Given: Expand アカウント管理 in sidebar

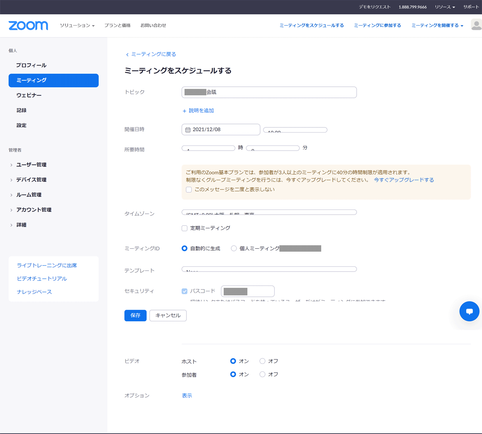Looking at the screenshot, I should point(34,210).
